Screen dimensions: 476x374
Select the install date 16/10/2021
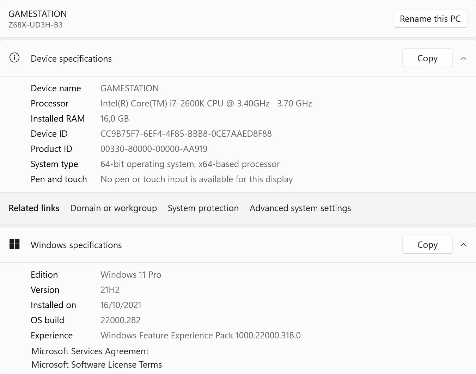[x=121, y=305]
